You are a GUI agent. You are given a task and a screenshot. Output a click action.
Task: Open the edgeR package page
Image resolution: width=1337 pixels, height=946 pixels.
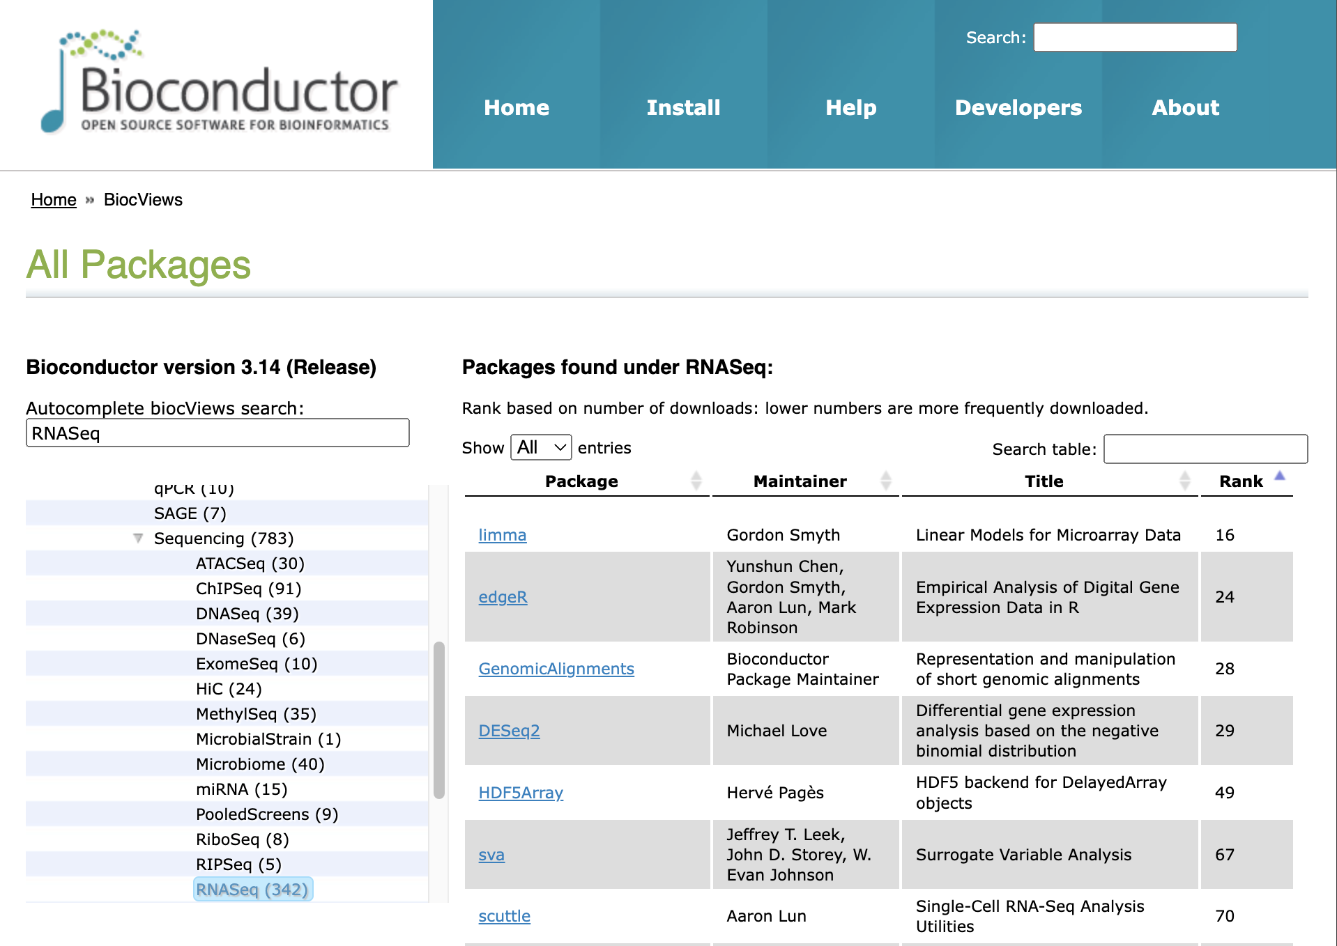[x=503, y=597]
